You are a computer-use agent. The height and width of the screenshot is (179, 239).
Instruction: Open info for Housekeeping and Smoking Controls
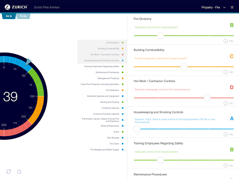point(228,134)
